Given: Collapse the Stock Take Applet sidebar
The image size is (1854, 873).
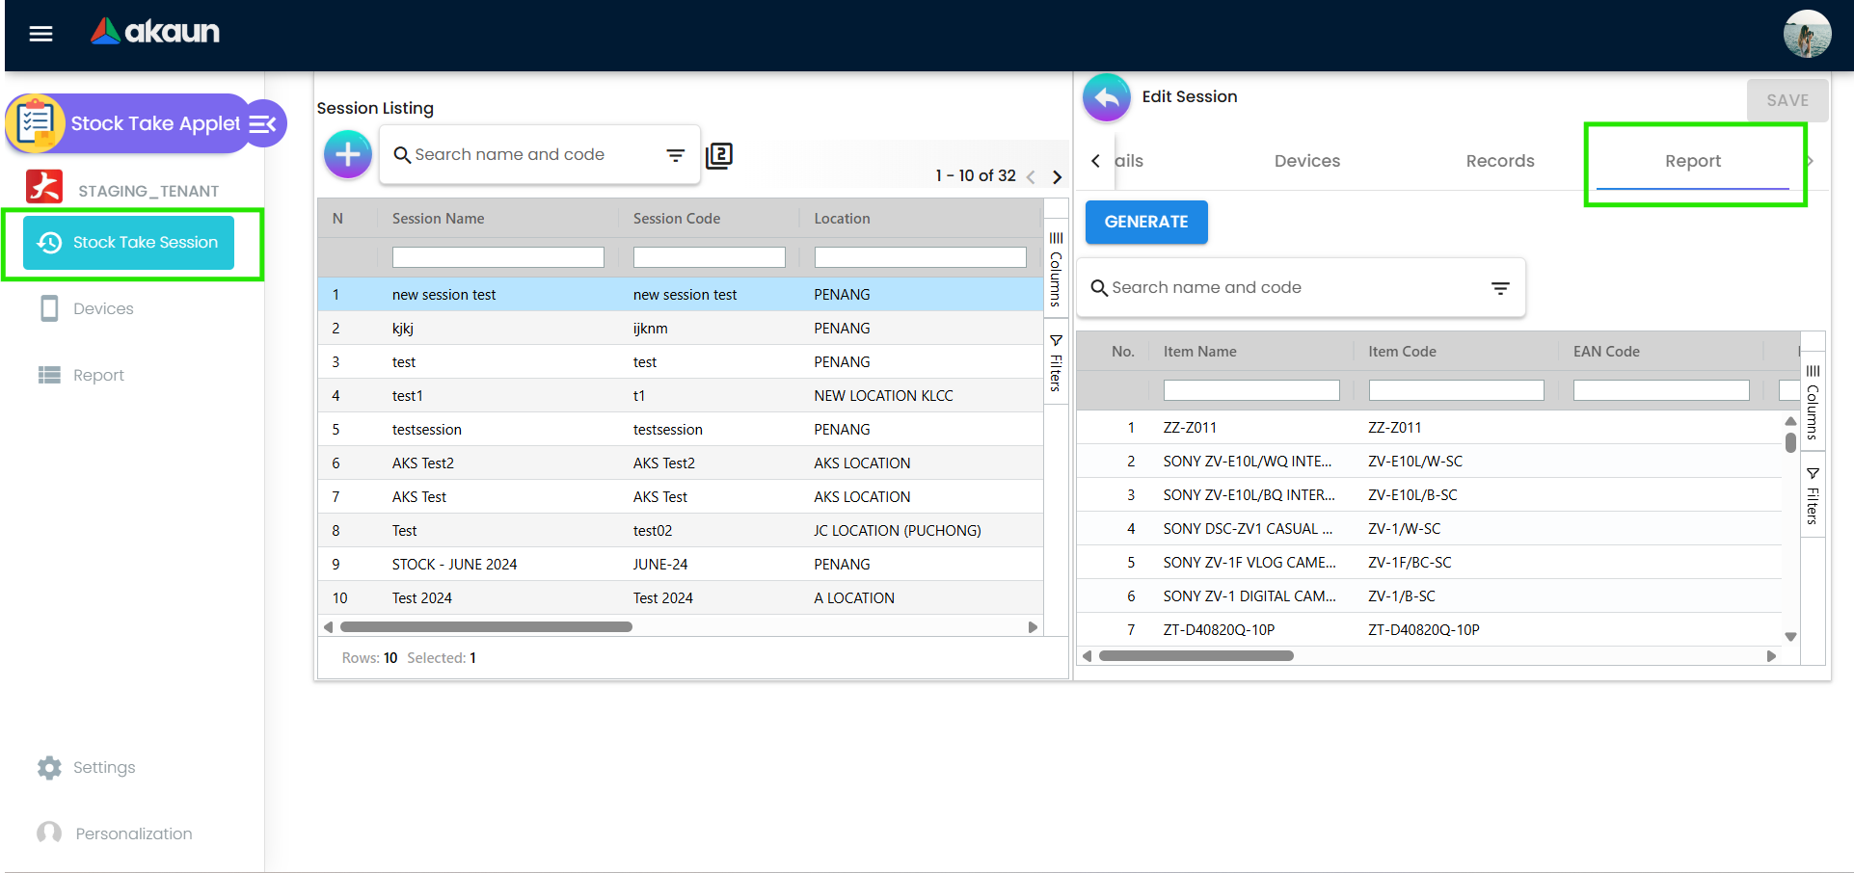Looking at the screenshot, I should pyautogui.click(x=263, y=123).
